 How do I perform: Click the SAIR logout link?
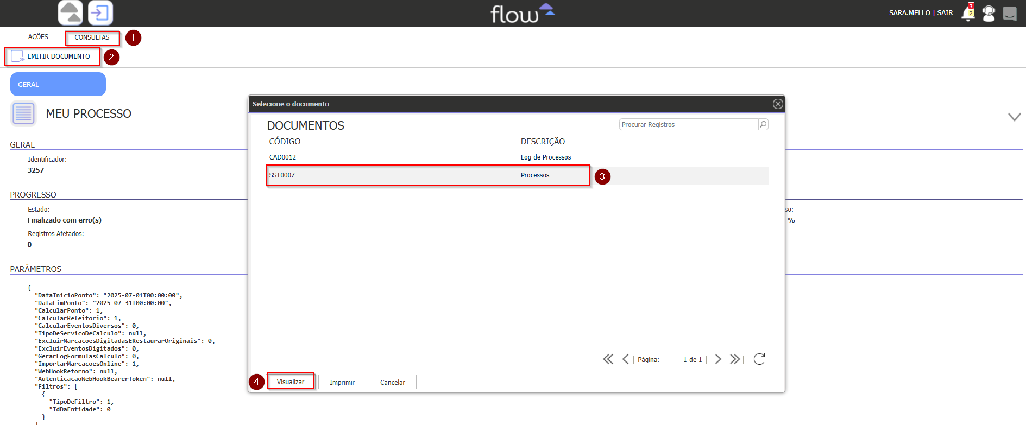[945, 13]
